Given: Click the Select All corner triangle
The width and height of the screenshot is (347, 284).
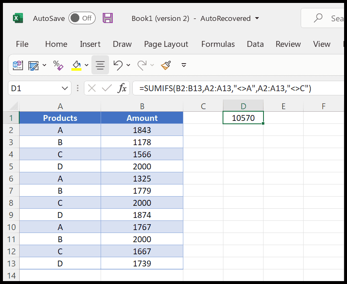Looking at the screenshot, I should pyautogui.click(x=13, y=106).
